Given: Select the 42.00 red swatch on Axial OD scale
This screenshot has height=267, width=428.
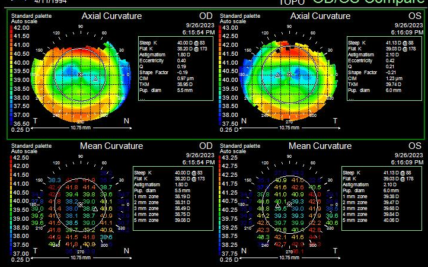Looking at the screenshot, I should (11, 28).
